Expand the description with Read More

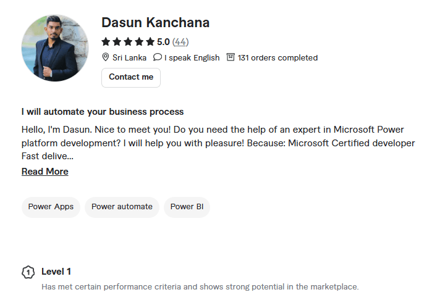(x=45, y=172)
